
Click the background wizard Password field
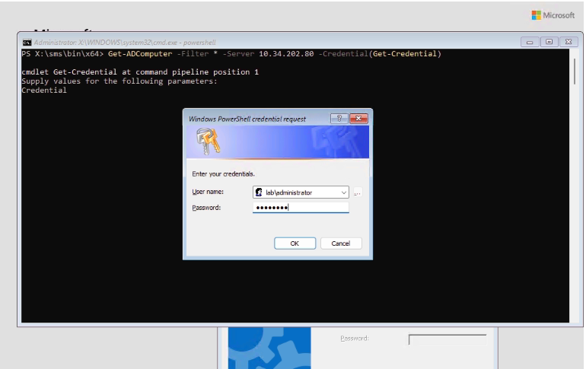447,339
